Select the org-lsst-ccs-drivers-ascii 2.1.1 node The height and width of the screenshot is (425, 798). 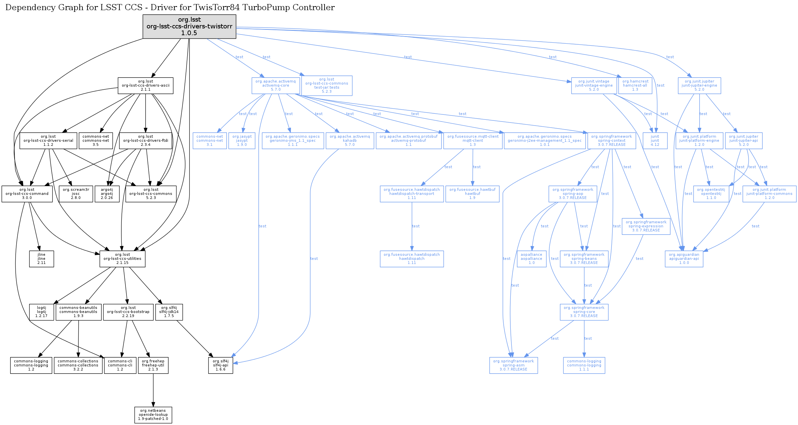tap(145, 86)
